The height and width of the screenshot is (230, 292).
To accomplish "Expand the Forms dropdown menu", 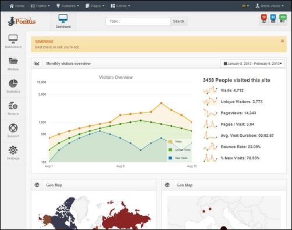I will pos(40,6).
